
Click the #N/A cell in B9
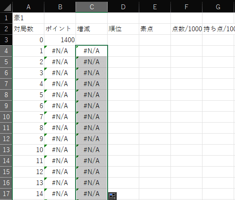[60, 106]
